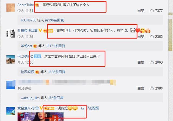
Task: Open the IKUN0706 user link
Action: 28,20
